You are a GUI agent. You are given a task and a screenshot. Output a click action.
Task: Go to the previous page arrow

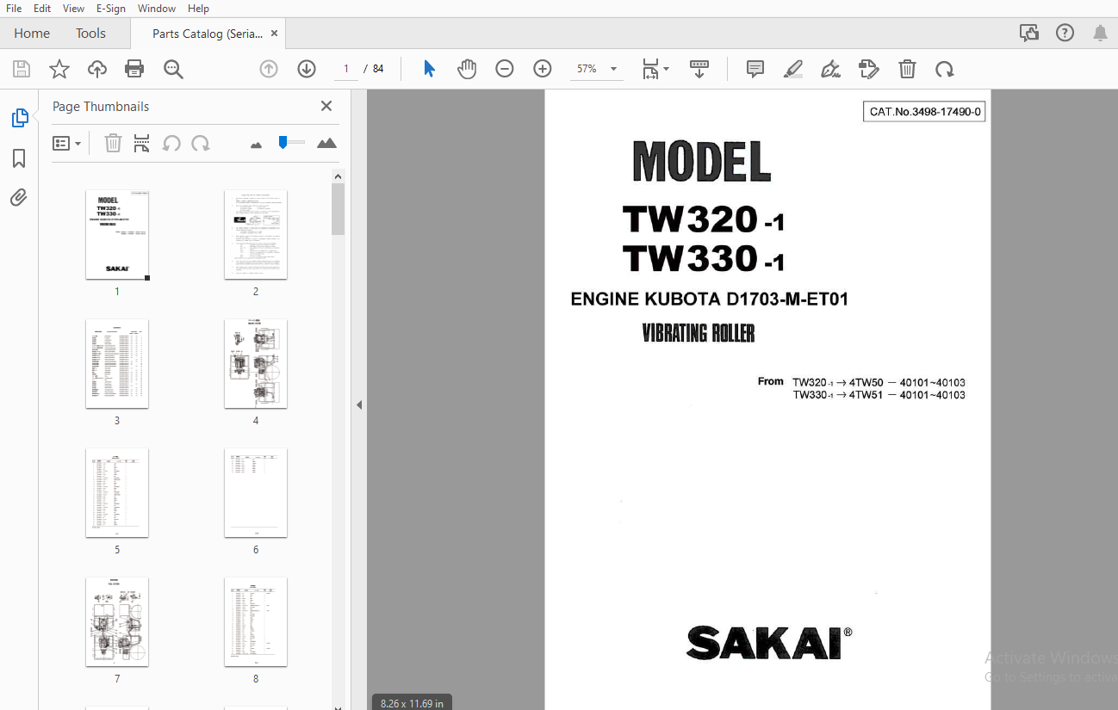coord(269,69)
